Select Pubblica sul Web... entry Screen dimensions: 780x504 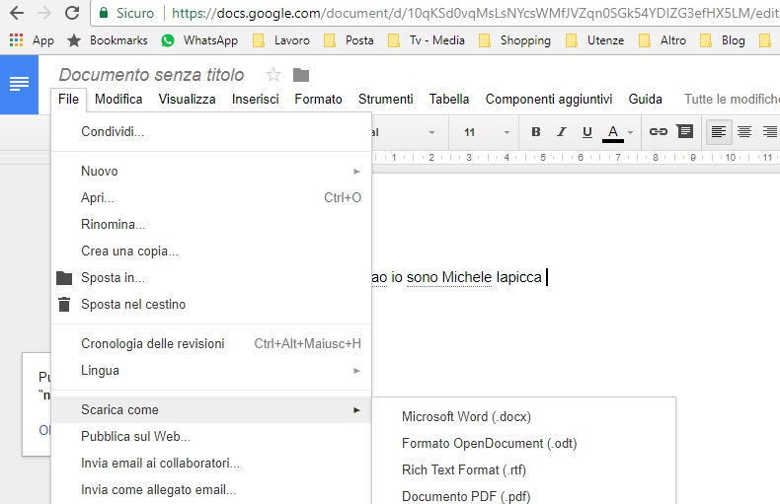click(211, 436)
